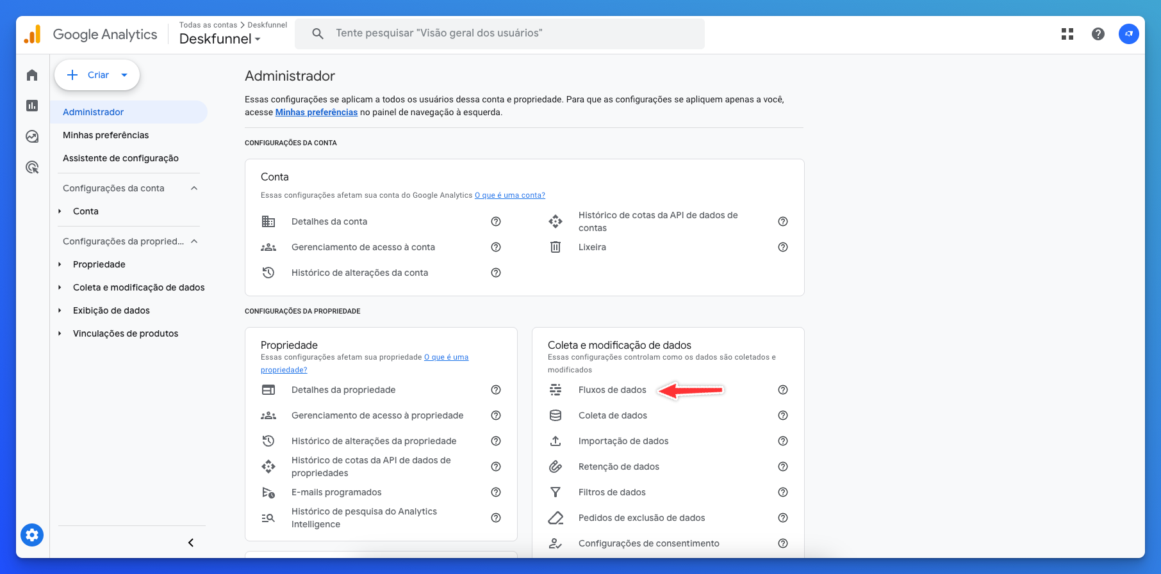This screenshot has height=574, width=1161.
Task: Open the Criar dropdown button
Action: point(97,75)
